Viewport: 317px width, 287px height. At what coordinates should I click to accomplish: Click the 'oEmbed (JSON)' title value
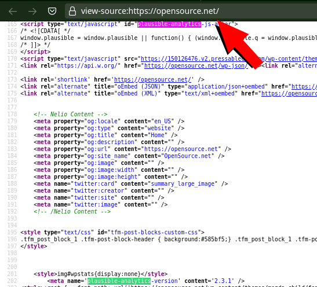point(139,87)
